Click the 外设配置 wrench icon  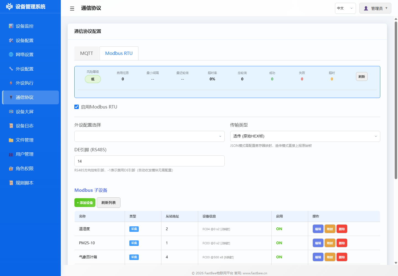(11, 69)
